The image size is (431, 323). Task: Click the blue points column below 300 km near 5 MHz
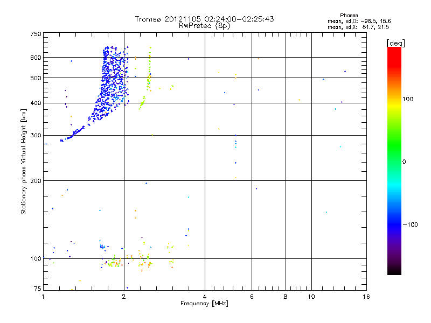(235, 150)
